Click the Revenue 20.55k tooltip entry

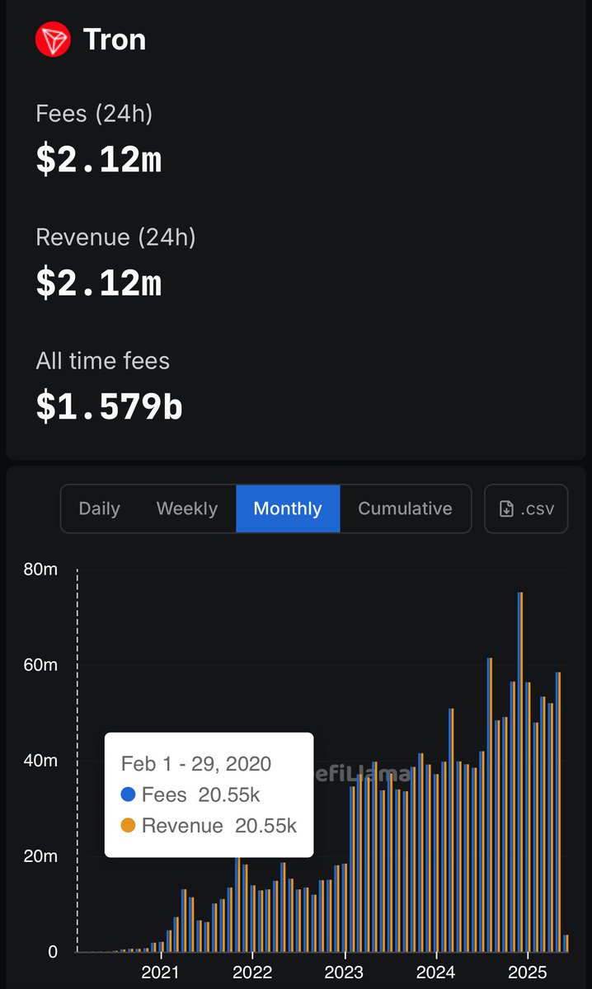tap(209, 826)
